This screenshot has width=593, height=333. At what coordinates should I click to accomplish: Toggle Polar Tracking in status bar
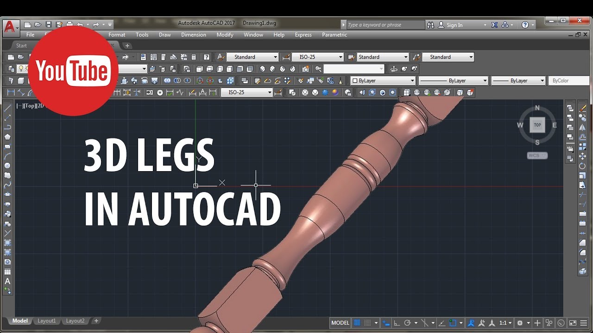tap(408, 323)
